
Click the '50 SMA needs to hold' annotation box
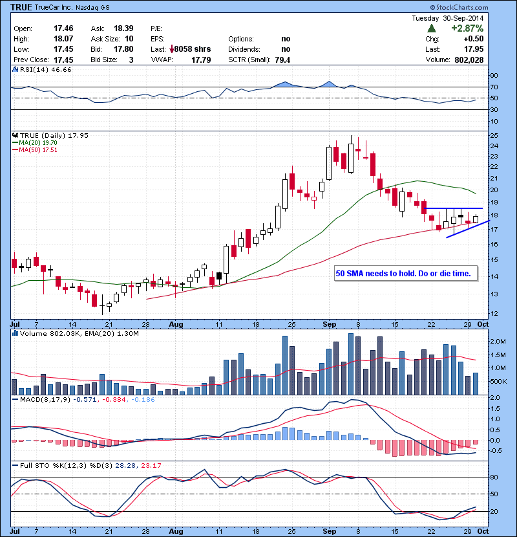406,274
